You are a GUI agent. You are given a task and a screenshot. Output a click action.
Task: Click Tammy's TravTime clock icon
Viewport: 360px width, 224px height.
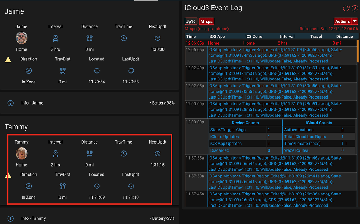point(123,154)
